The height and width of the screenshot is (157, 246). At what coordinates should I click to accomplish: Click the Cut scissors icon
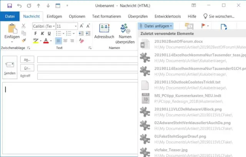click(x=24, y=26)
